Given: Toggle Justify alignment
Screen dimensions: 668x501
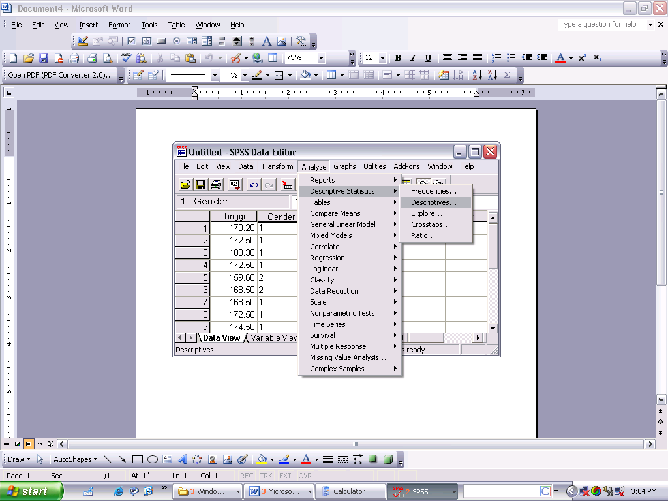Looking at the screenshot, I should coord(478,58).
